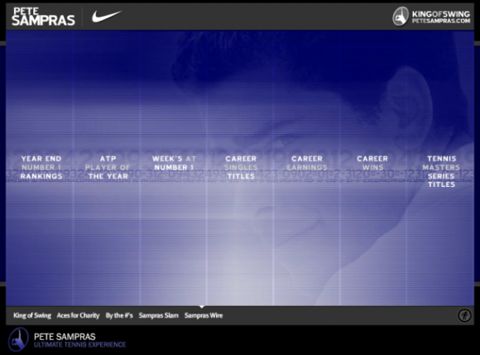Click Pete Sampras Ultimate Tennis Experience text
The image size is (480, 355).
click(x=80, y=340)
